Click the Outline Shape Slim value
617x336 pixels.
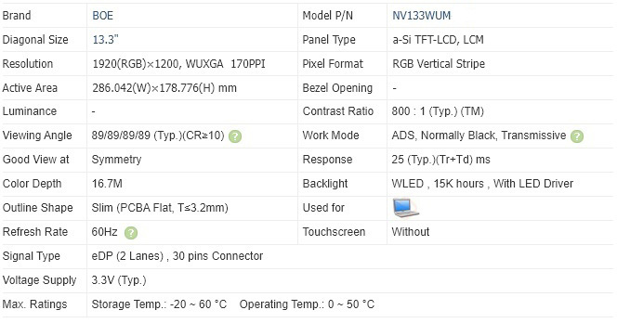[160, 208]
